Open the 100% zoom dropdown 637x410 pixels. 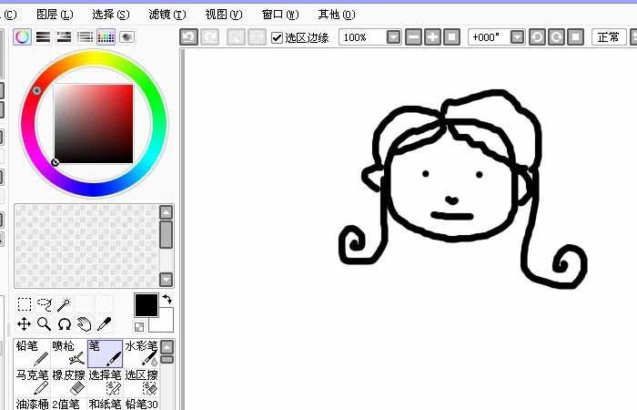pos(393,37)
